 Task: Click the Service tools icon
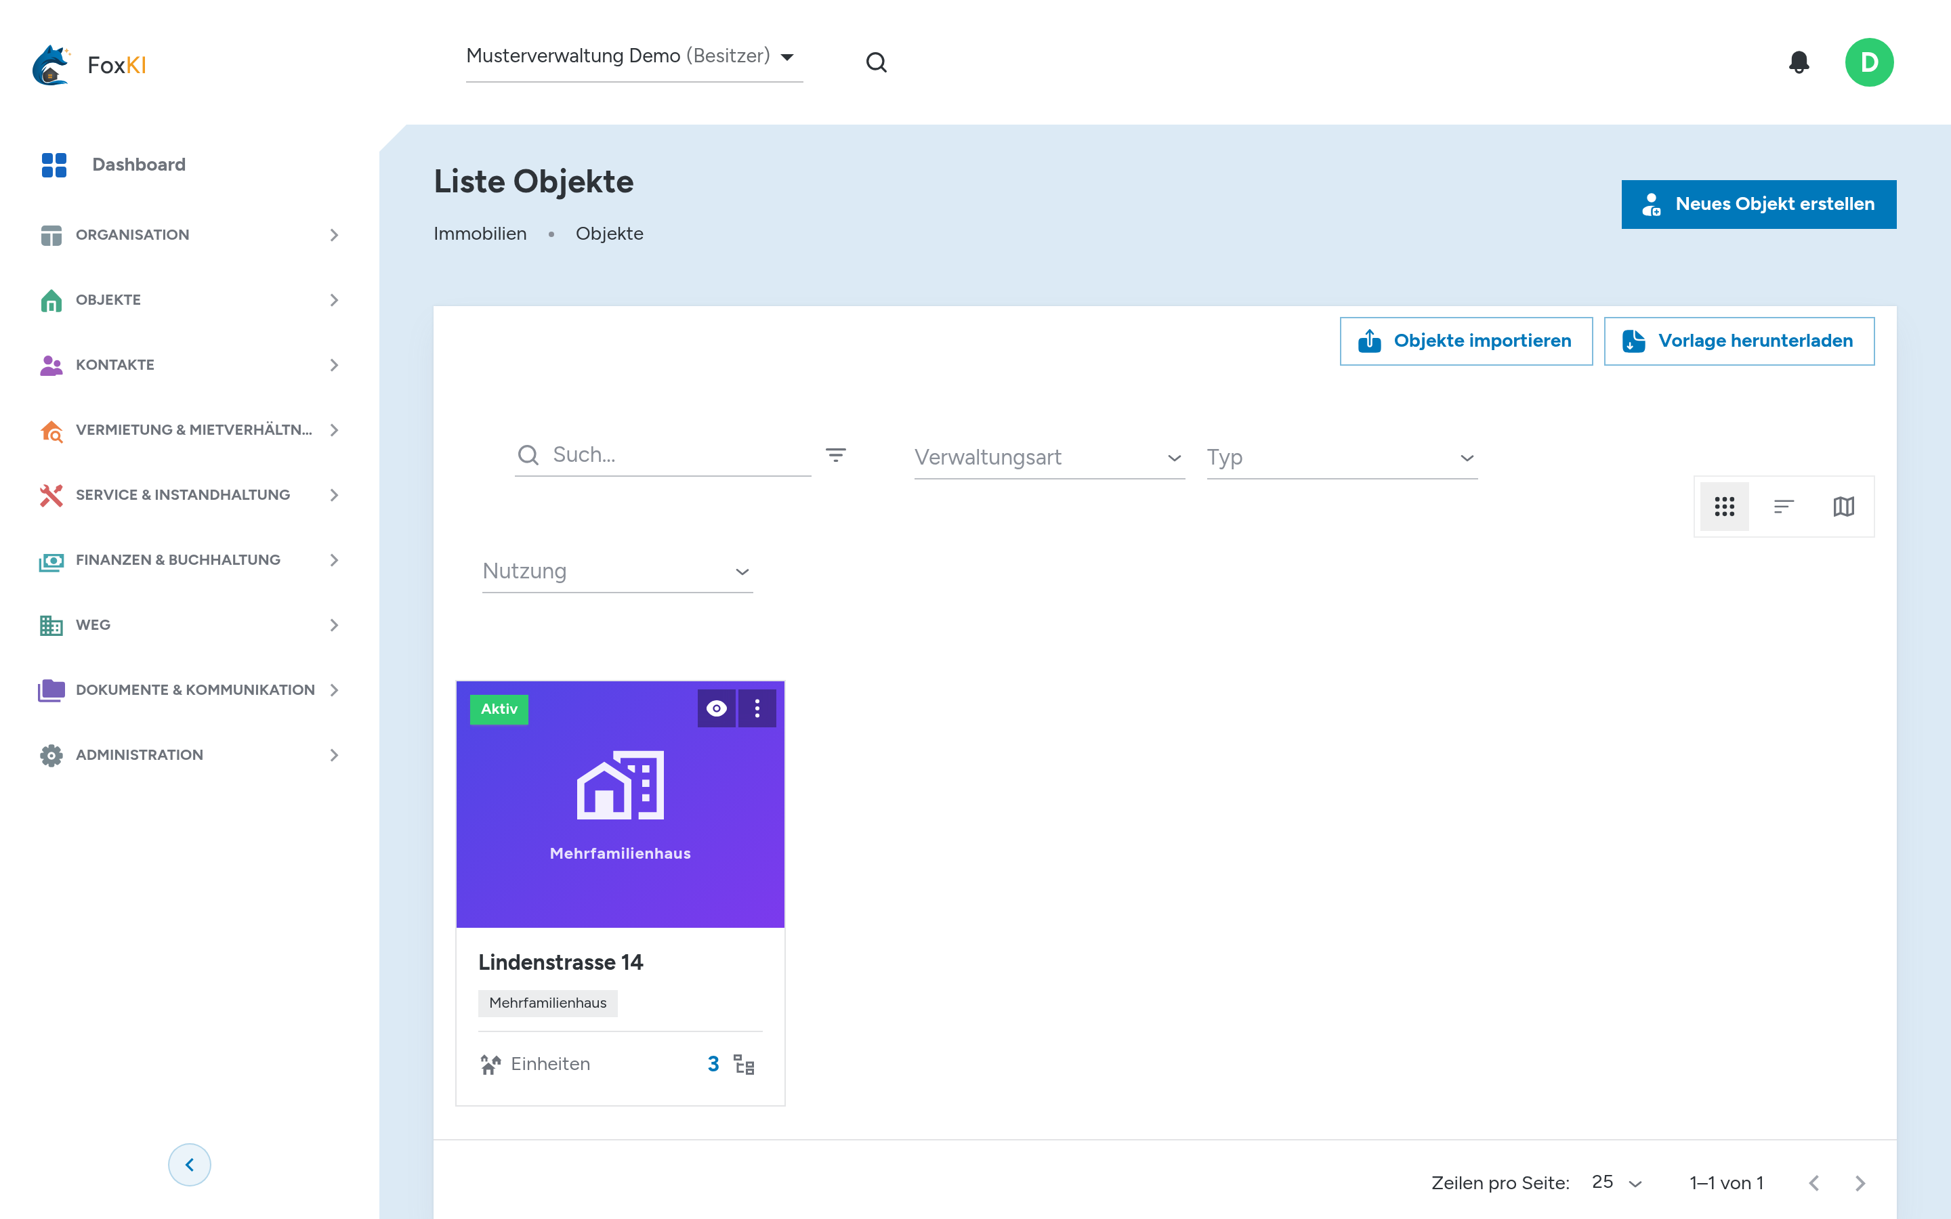pyautogui.click(x=51, y=495)
